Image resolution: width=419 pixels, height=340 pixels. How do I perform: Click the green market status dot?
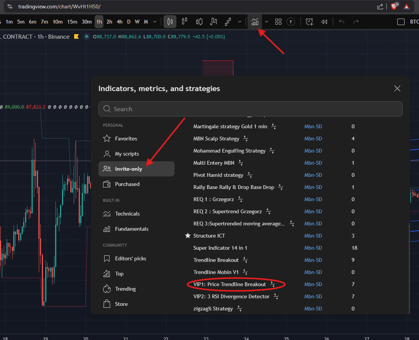pos(87,36)
